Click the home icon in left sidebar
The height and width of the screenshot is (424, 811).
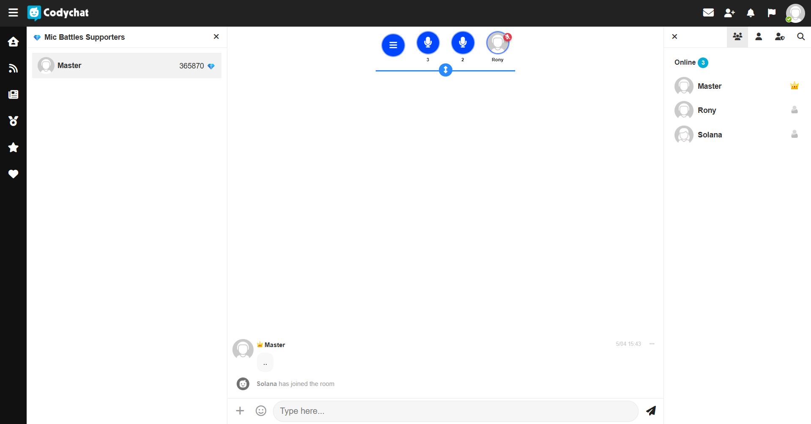13,42
